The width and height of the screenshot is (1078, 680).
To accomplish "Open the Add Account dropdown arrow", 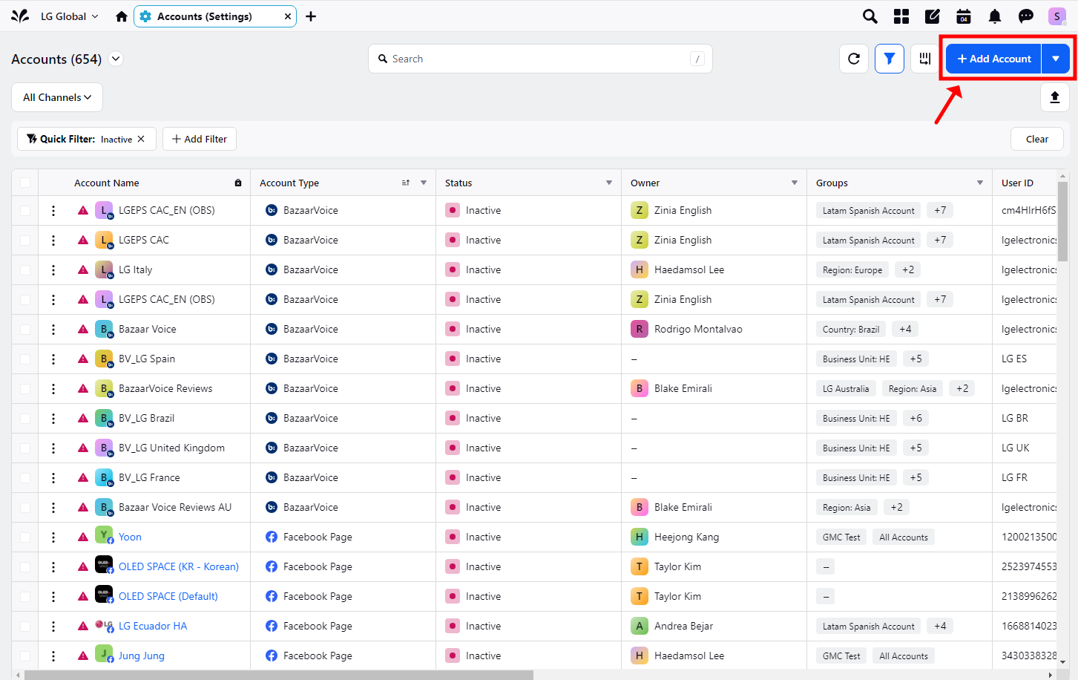I will tap(1055, 59).
